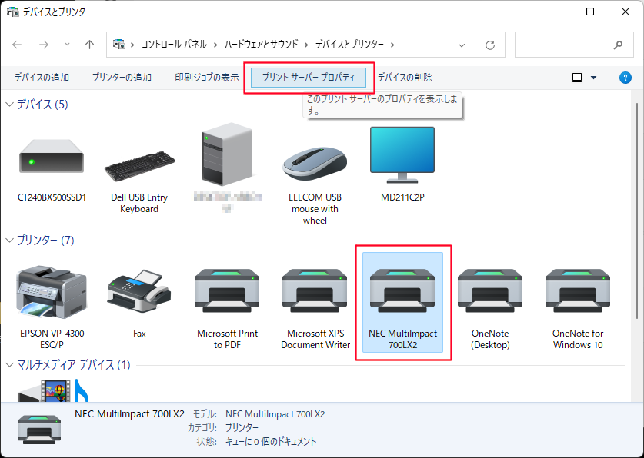Click the address bar location icon

(x=119, y=45)
